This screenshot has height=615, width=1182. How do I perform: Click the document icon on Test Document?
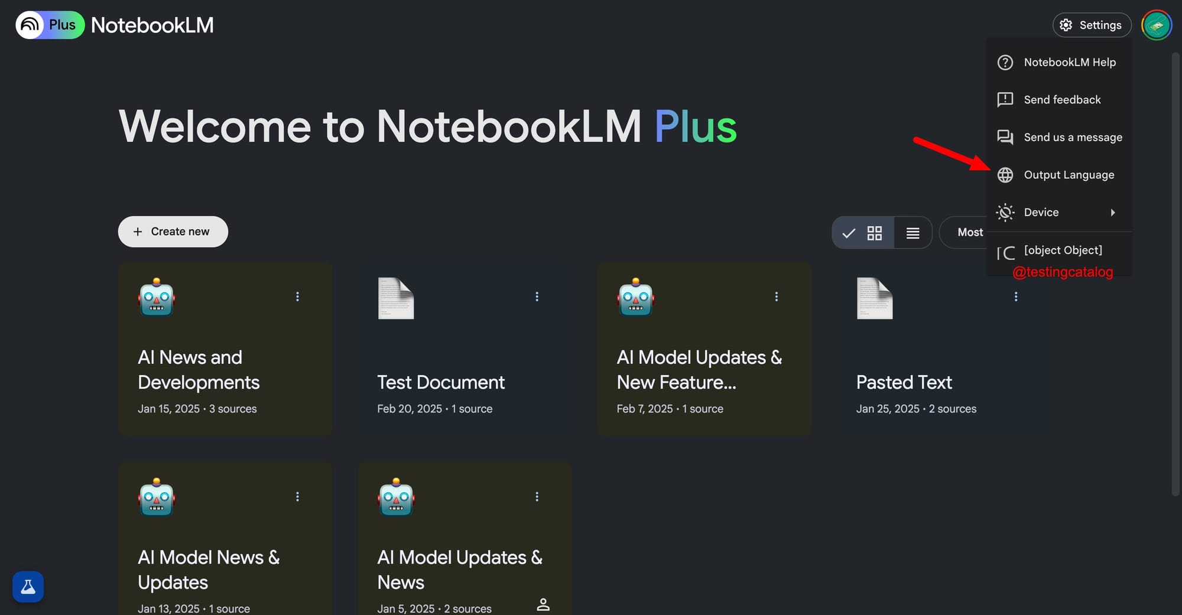point(396,298)
